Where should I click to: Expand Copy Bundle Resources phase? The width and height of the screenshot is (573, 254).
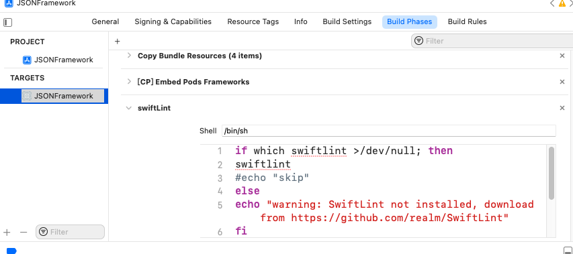pos(129,56)
